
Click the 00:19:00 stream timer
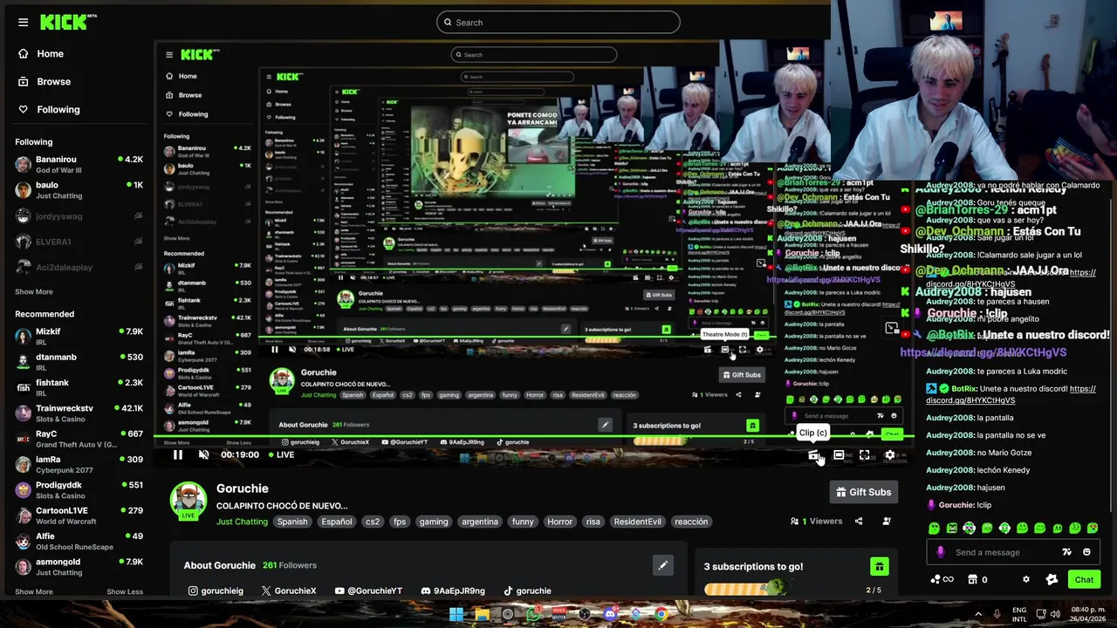(x=240, y=454)
